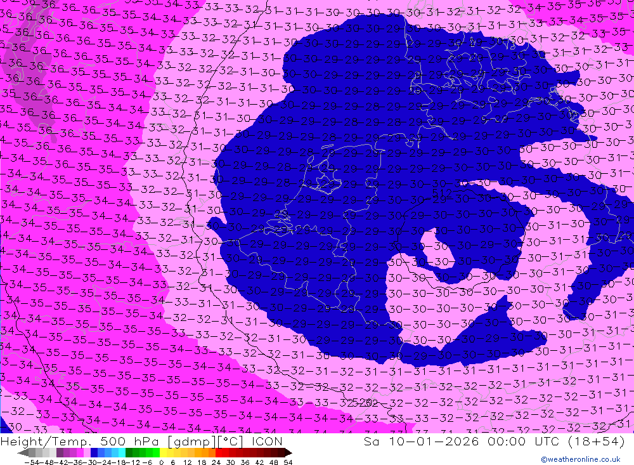The image size is (634, 465).
Task: Open the weatheronline.co.uk copyright link
Action: tap(581, 459)
